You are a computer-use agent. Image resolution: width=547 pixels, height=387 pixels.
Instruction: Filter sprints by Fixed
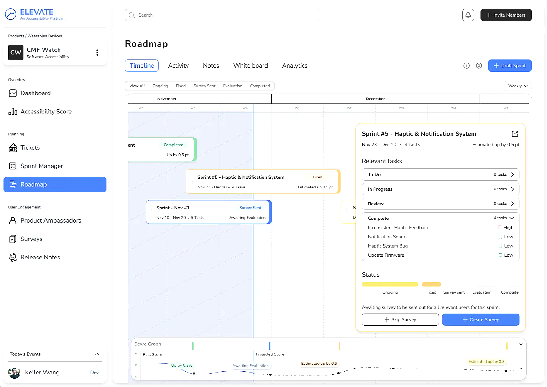pos(181,86)
